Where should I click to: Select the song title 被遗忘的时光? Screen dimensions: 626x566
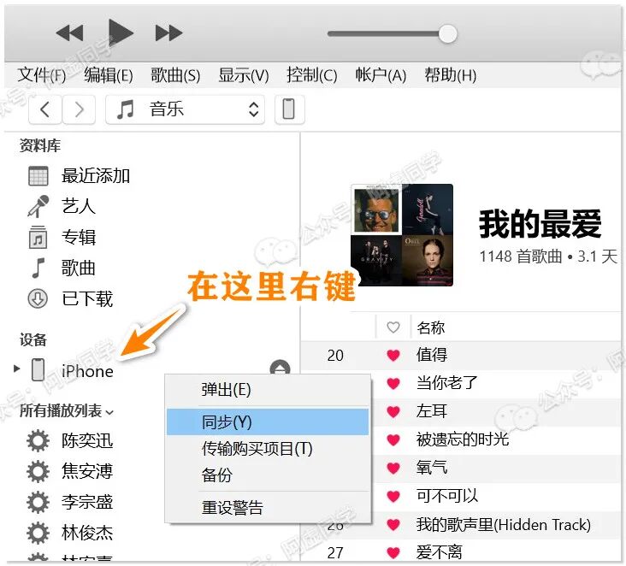(463, 439)
